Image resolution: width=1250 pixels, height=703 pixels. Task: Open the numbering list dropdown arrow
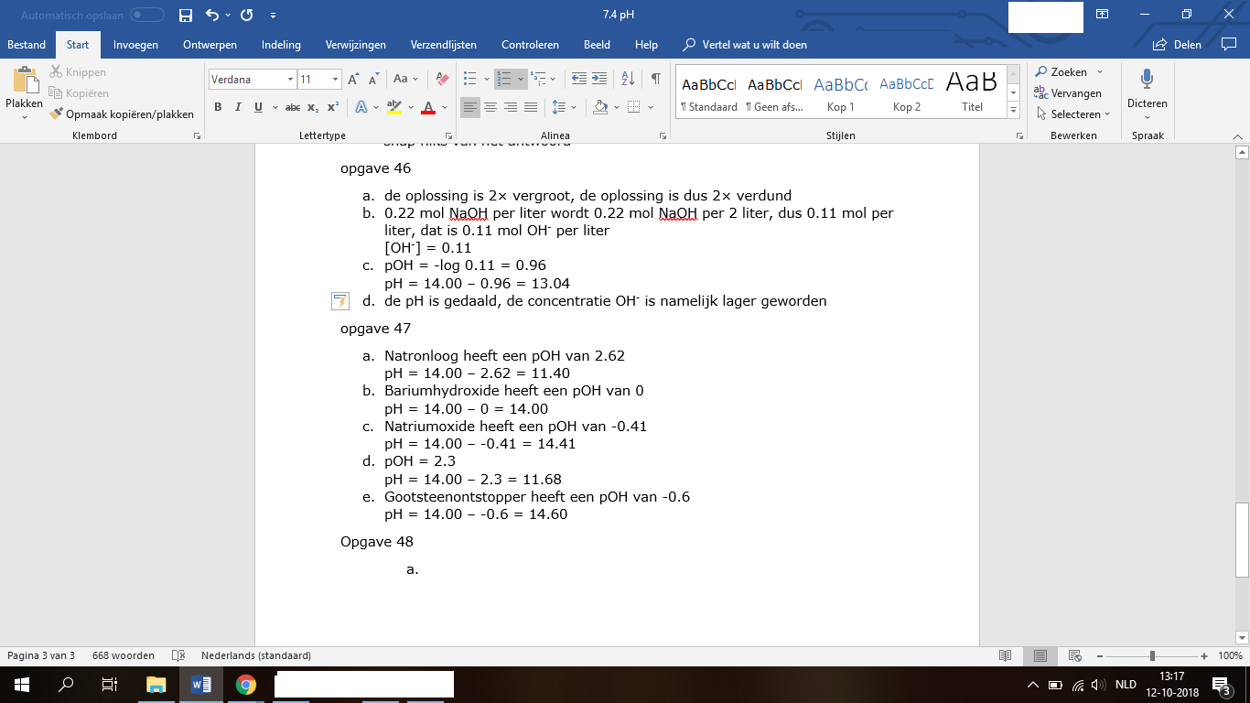click(x=520, y=80)
